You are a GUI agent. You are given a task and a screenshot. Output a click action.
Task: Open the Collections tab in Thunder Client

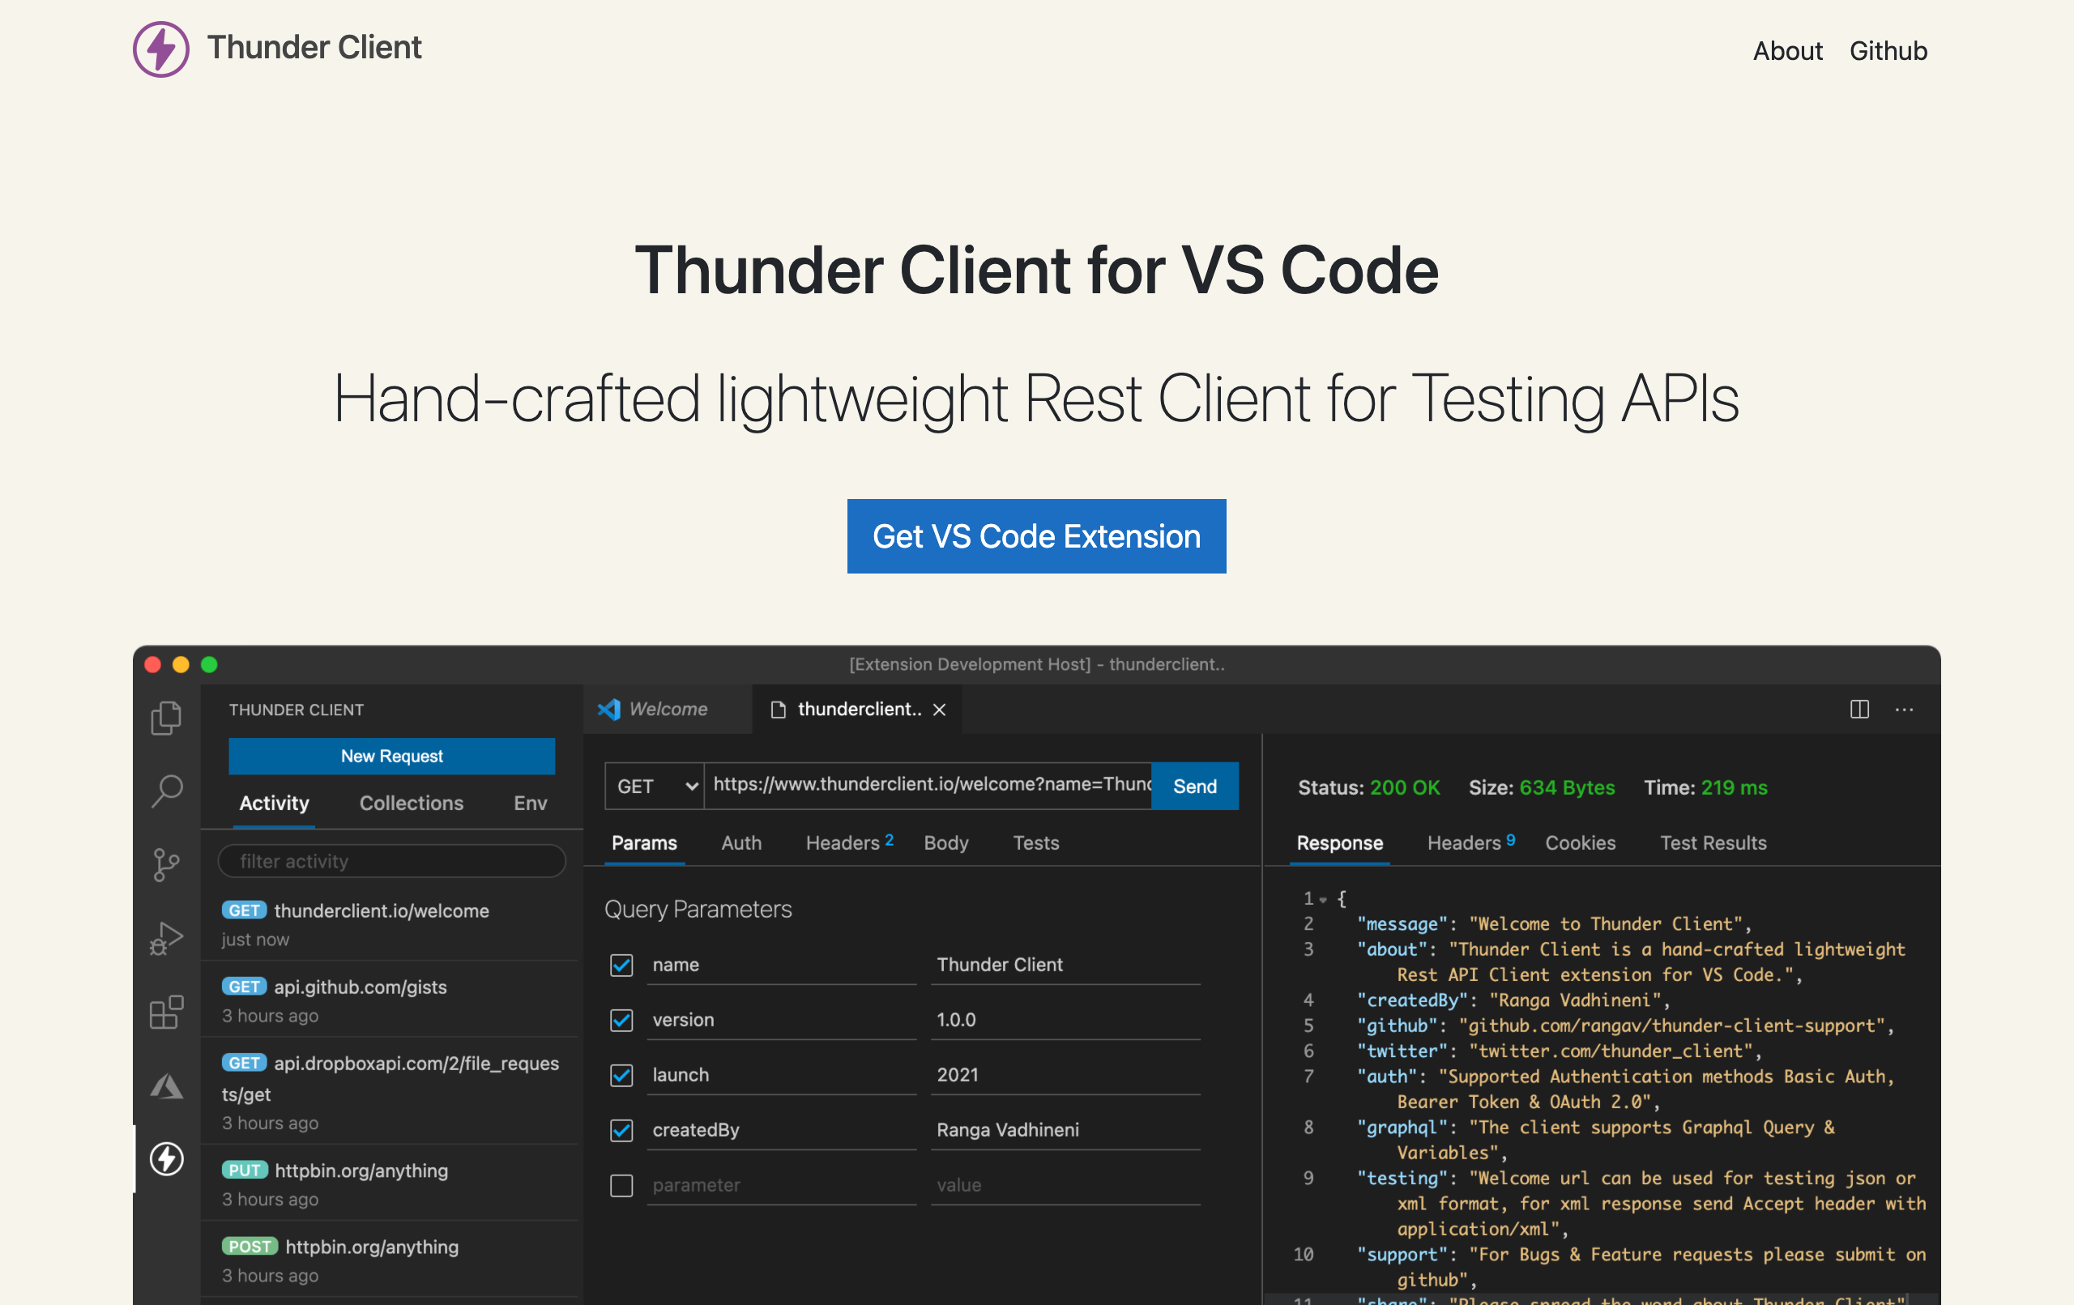click(411, 803)
